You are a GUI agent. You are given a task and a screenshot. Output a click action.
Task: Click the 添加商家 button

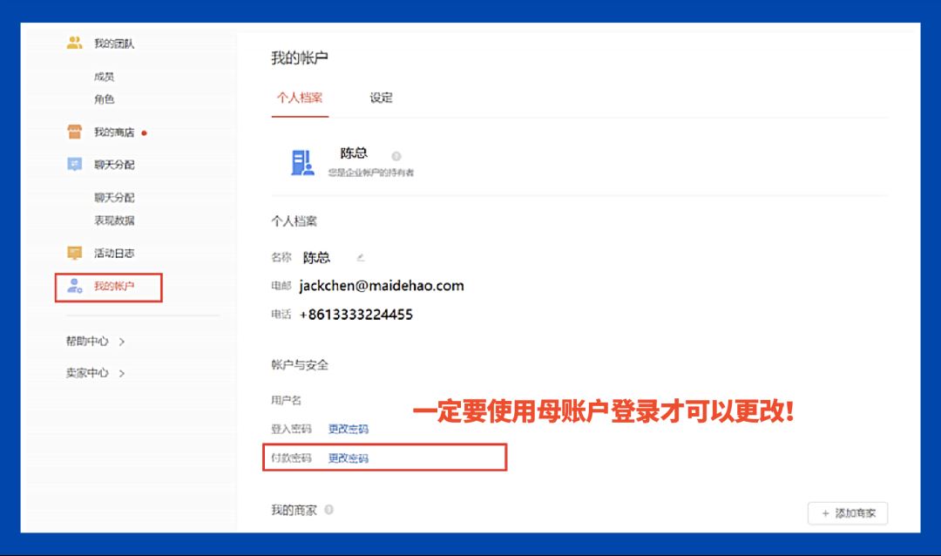click(x=848, y=513)
